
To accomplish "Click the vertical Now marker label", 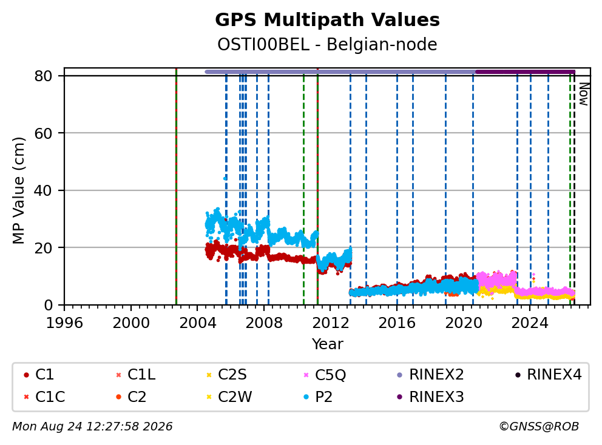I will click(584, 94).
